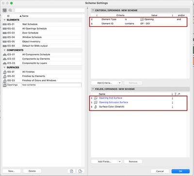Click the surface icon of ISS-02

pyautogui.click(x=5, y=76)
